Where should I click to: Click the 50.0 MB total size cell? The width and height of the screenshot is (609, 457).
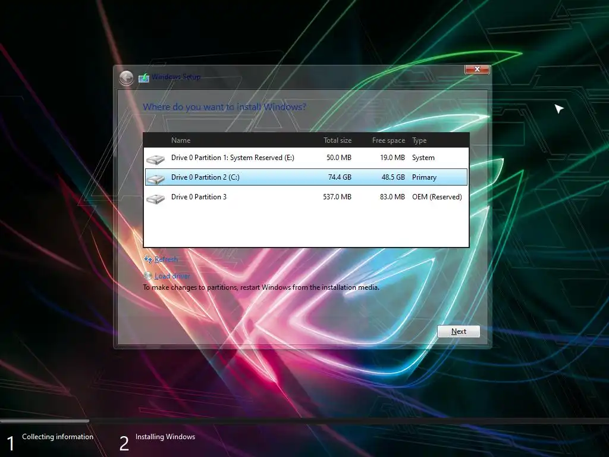coord(338,158)
